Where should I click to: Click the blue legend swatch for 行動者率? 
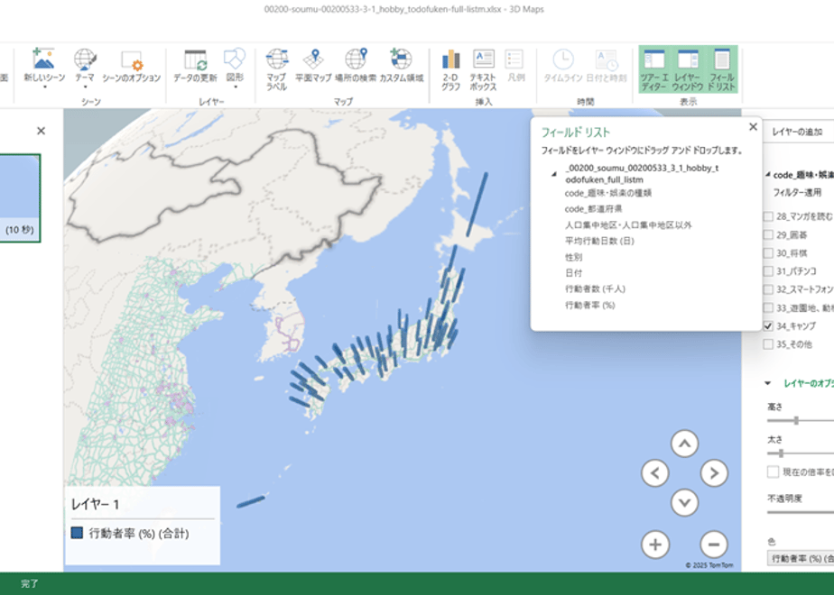coord(77,533)
